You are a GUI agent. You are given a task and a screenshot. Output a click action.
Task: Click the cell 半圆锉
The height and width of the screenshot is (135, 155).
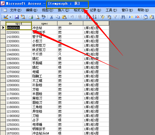[x=45, y=94]
